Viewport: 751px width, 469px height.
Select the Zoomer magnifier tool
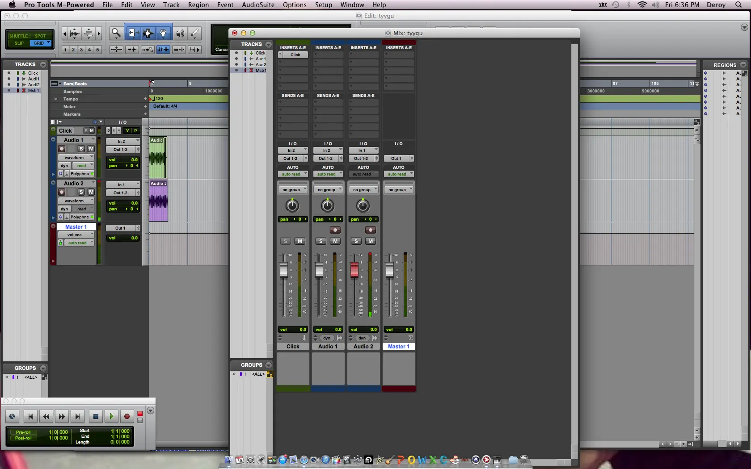pyautogui.click(x=116, y=33)
